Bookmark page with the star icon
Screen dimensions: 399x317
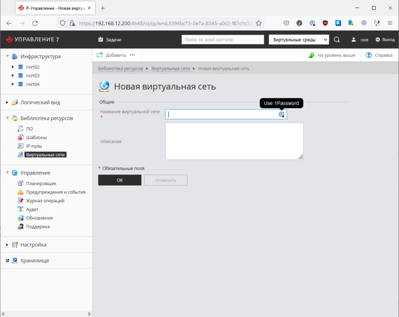click(x=259, y=23)
